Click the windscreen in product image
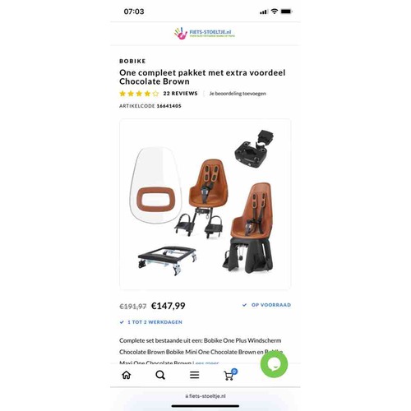This screenshot has height=411, width=411. (x=155, y=186)
